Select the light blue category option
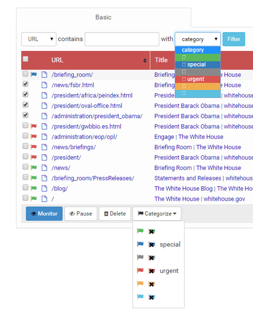Screen dimensions: 253x315 [198, 93]
